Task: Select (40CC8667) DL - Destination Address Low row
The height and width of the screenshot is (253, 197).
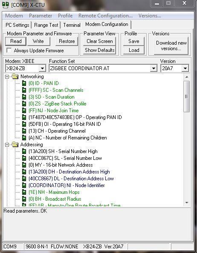Action: tap(71, 179)
